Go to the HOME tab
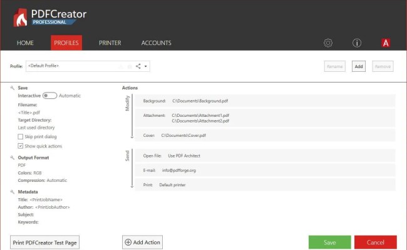 tap(25, 43)
